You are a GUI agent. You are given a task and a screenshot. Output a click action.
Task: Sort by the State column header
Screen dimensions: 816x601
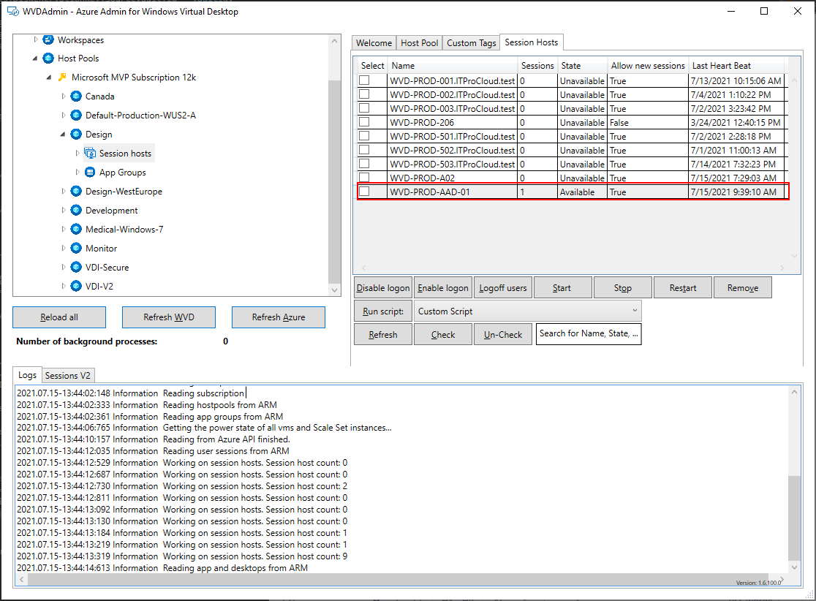[582, 66]
